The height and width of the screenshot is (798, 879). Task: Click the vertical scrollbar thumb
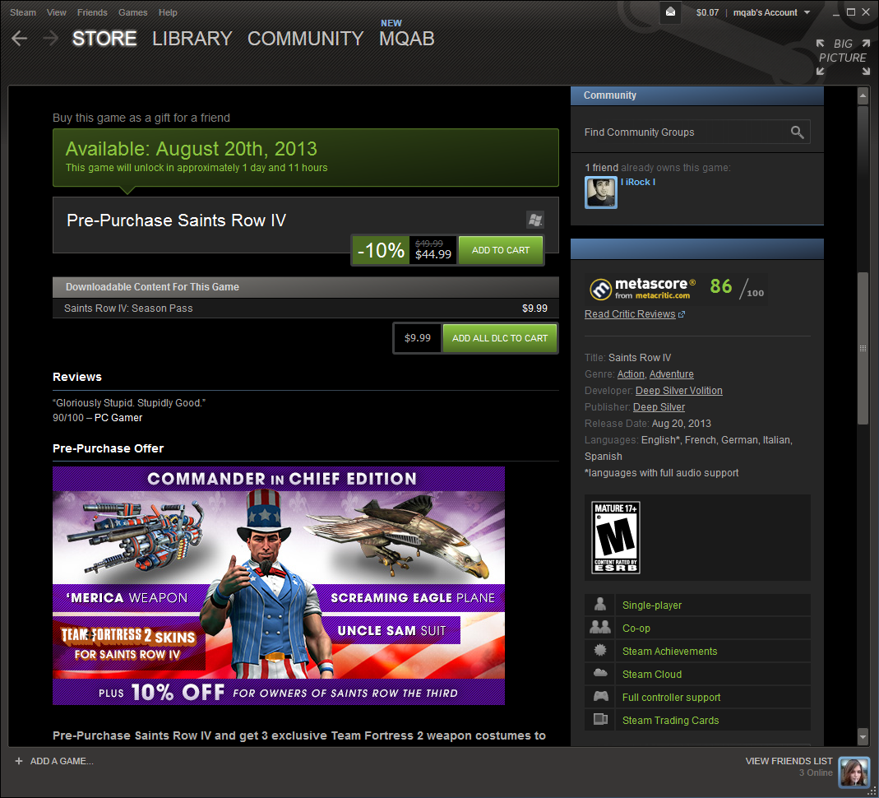click(863, 348)
